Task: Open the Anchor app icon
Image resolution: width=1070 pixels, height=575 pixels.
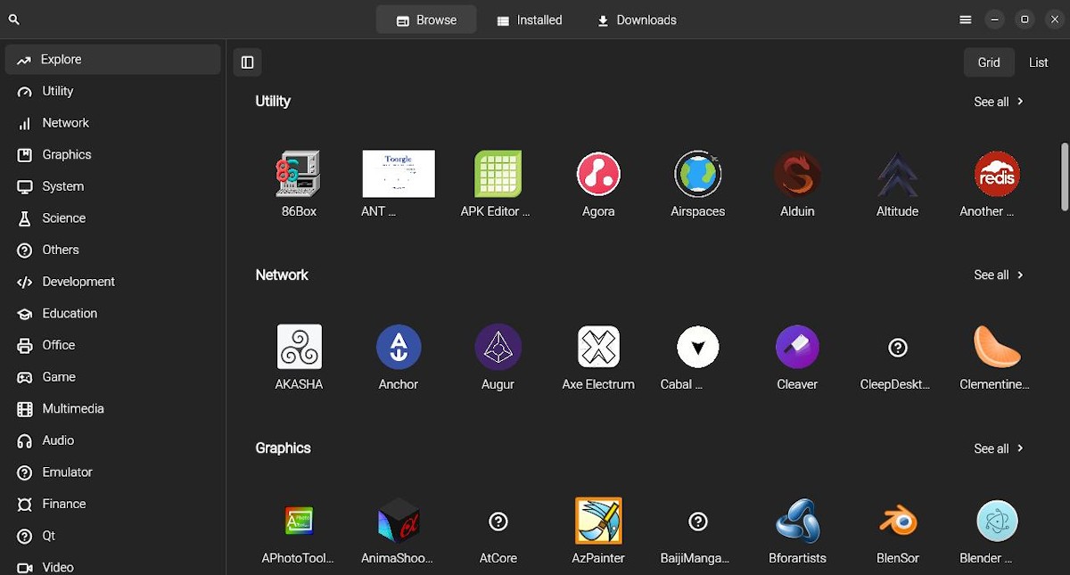Action: tap(399, 347)
